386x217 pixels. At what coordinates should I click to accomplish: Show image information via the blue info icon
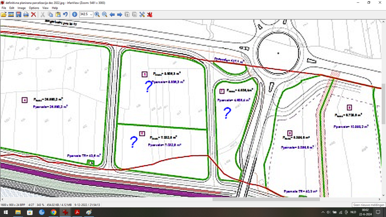(x=74, y=14)
